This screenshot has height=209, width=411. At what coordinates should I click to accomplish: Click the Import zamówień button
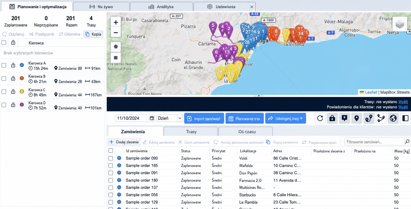[x=204, y=118]
